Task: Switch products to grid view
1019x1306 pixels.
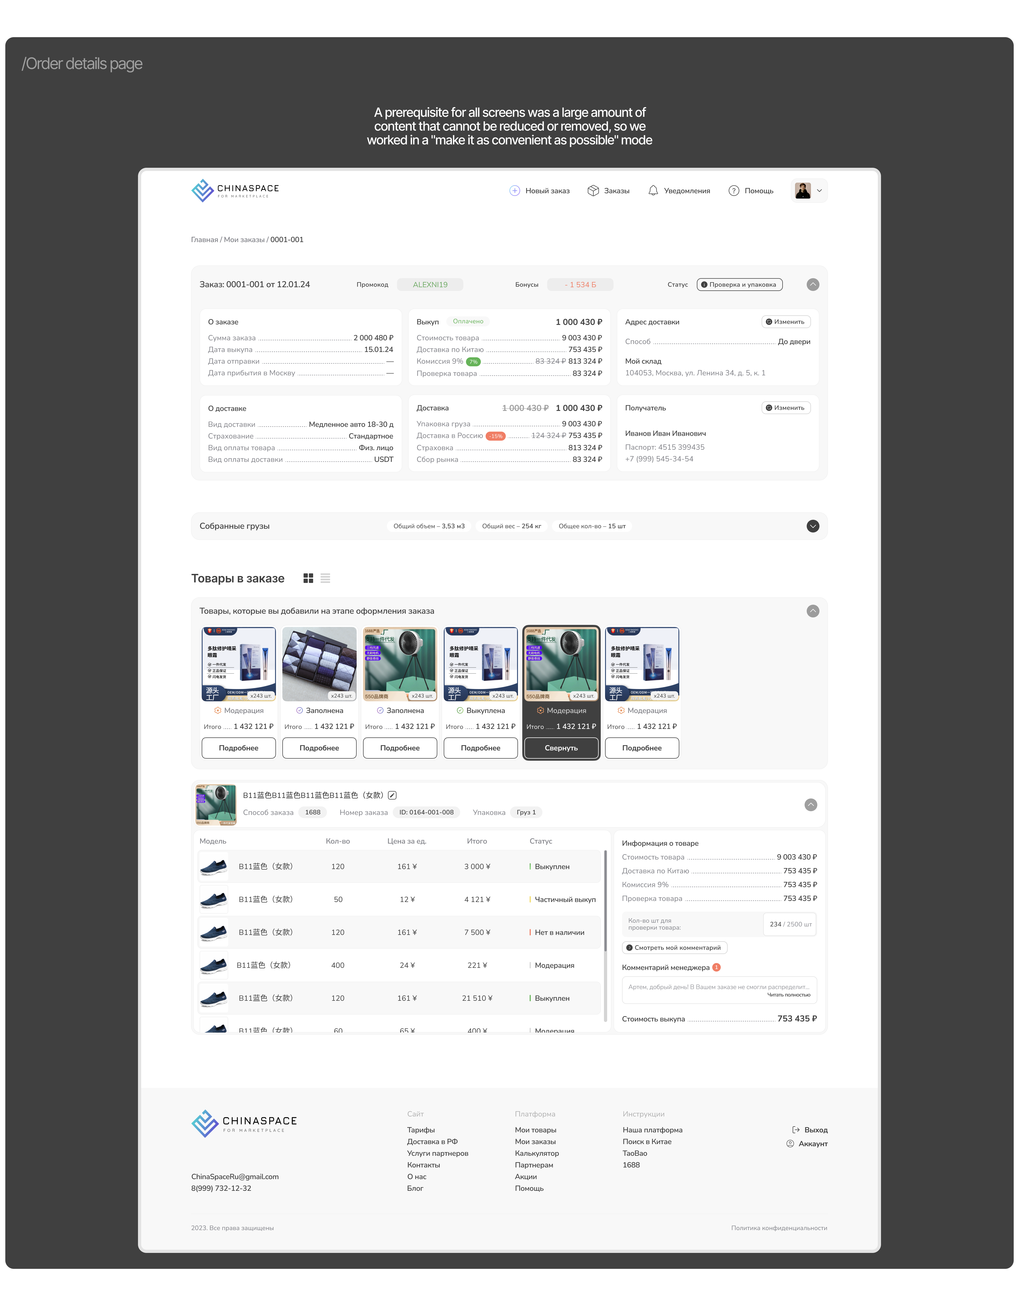Action: [308, 578]
